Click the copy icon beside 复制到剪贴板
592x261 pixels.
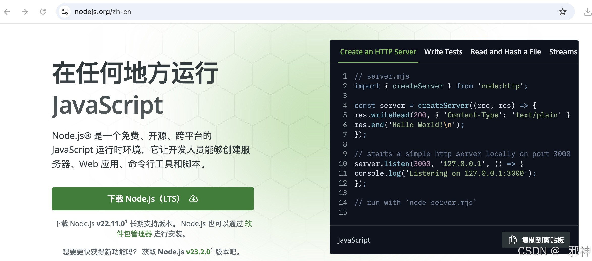coord(513,240)
